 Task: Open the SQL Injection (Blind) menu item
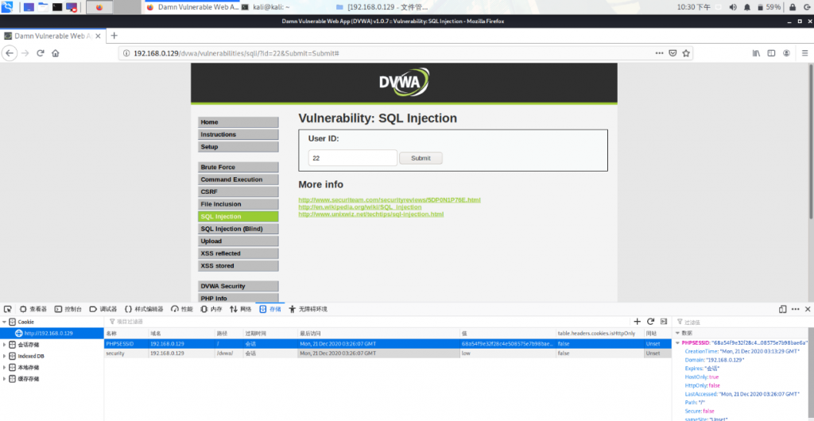click(x=238, y=229)
